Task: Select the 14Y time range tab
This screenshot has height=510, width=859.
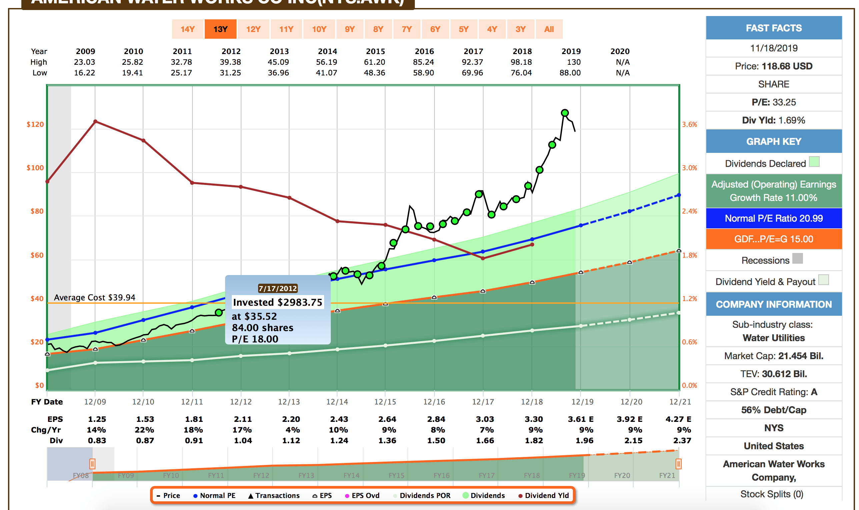Action: [187, 29]
